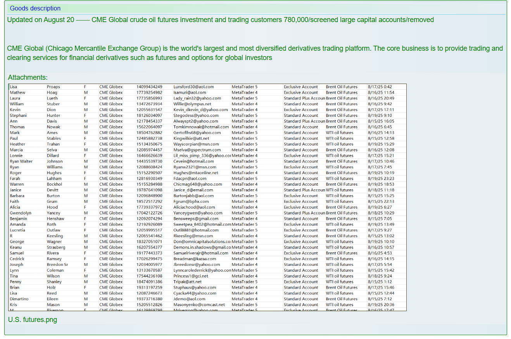This screenshot has width=511, height=339.
Task: Click the cell showing "8/18/25 9:24"
Action: tap(380, 276)
